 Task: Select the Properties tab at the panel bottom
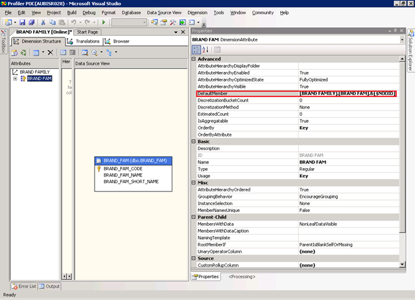click(x=206, y=277)
